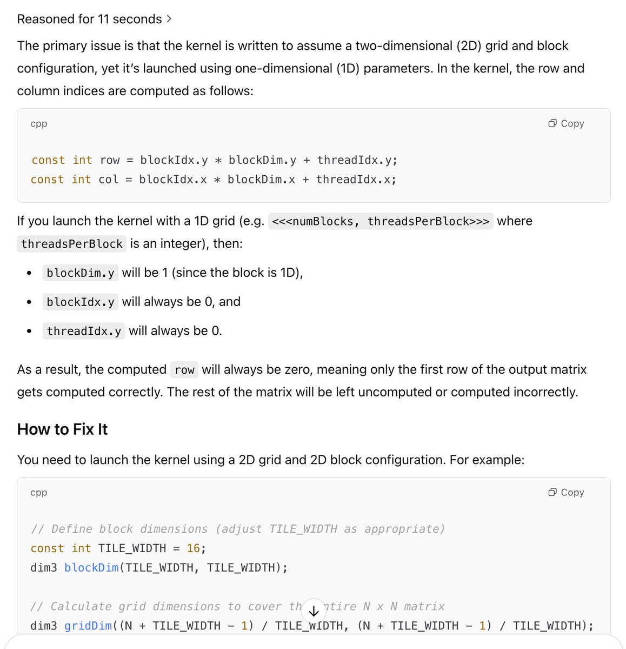Click the "Reasoned for 11 seconds" text
The height and width of the screenshot is (649, 626).
pos(90,19)
